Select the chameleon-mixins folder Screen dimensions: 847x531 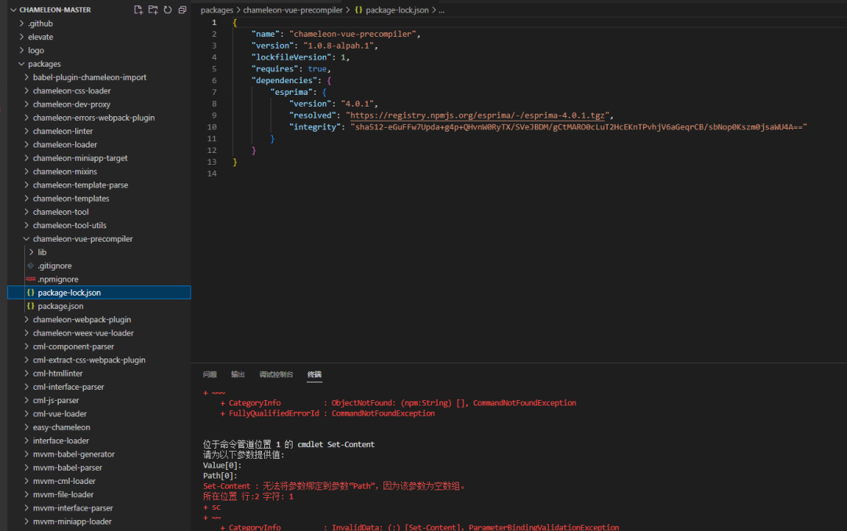click(x=65, y=171)
